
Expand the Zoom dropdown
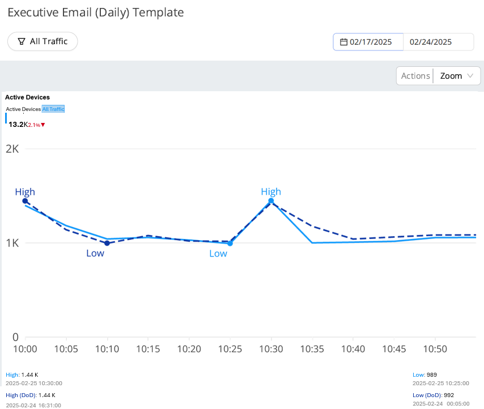point(457,76)
